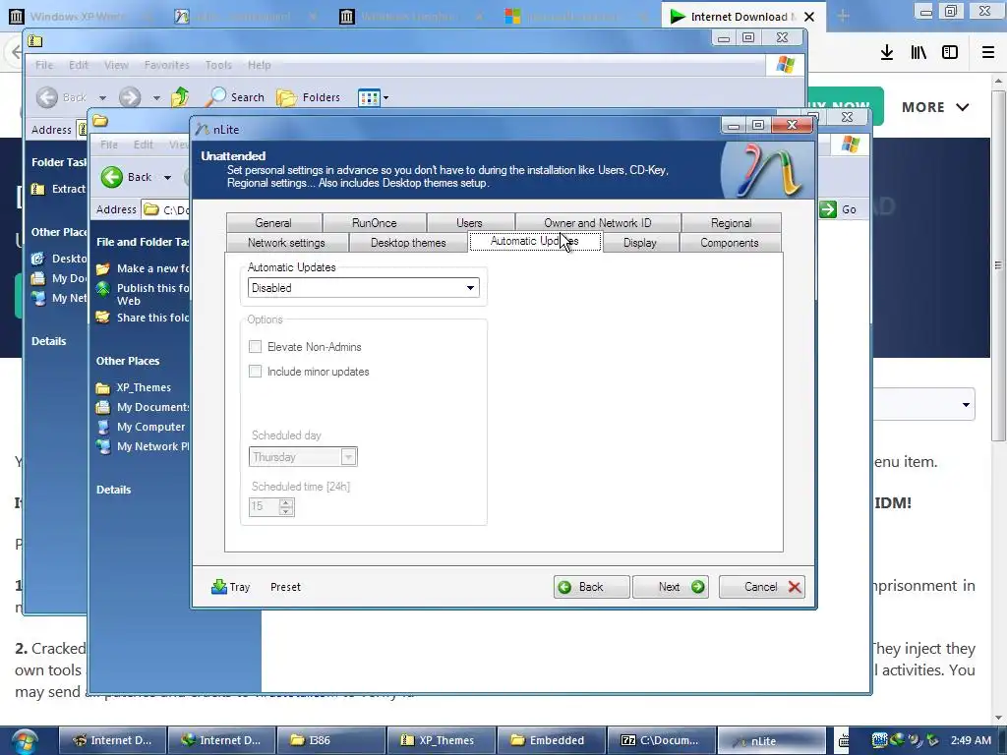
Task: Click the Tray button in nLite
Action: click(x=230, y=587)
